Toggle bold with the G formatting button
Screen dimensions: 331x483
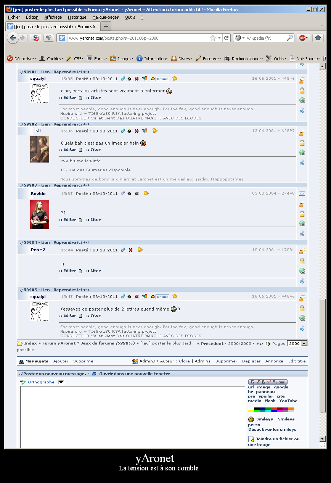(252, 382)
